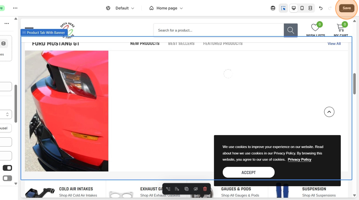The width and height of the screenshot is (359, 200).
Task: Duplicate the section from floating toolbar
Action: pyautogui.click(x=186, y=189)
